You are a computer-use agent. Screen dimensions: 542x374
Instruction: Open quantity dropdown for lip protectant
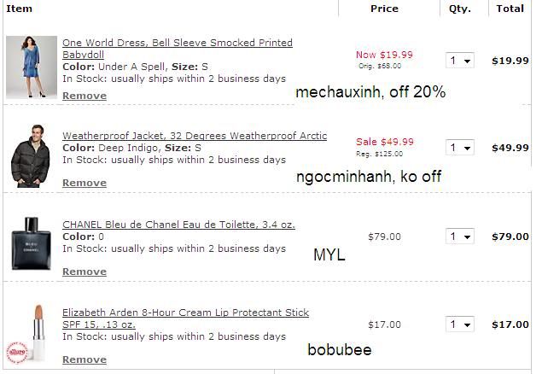coord(459,324)
